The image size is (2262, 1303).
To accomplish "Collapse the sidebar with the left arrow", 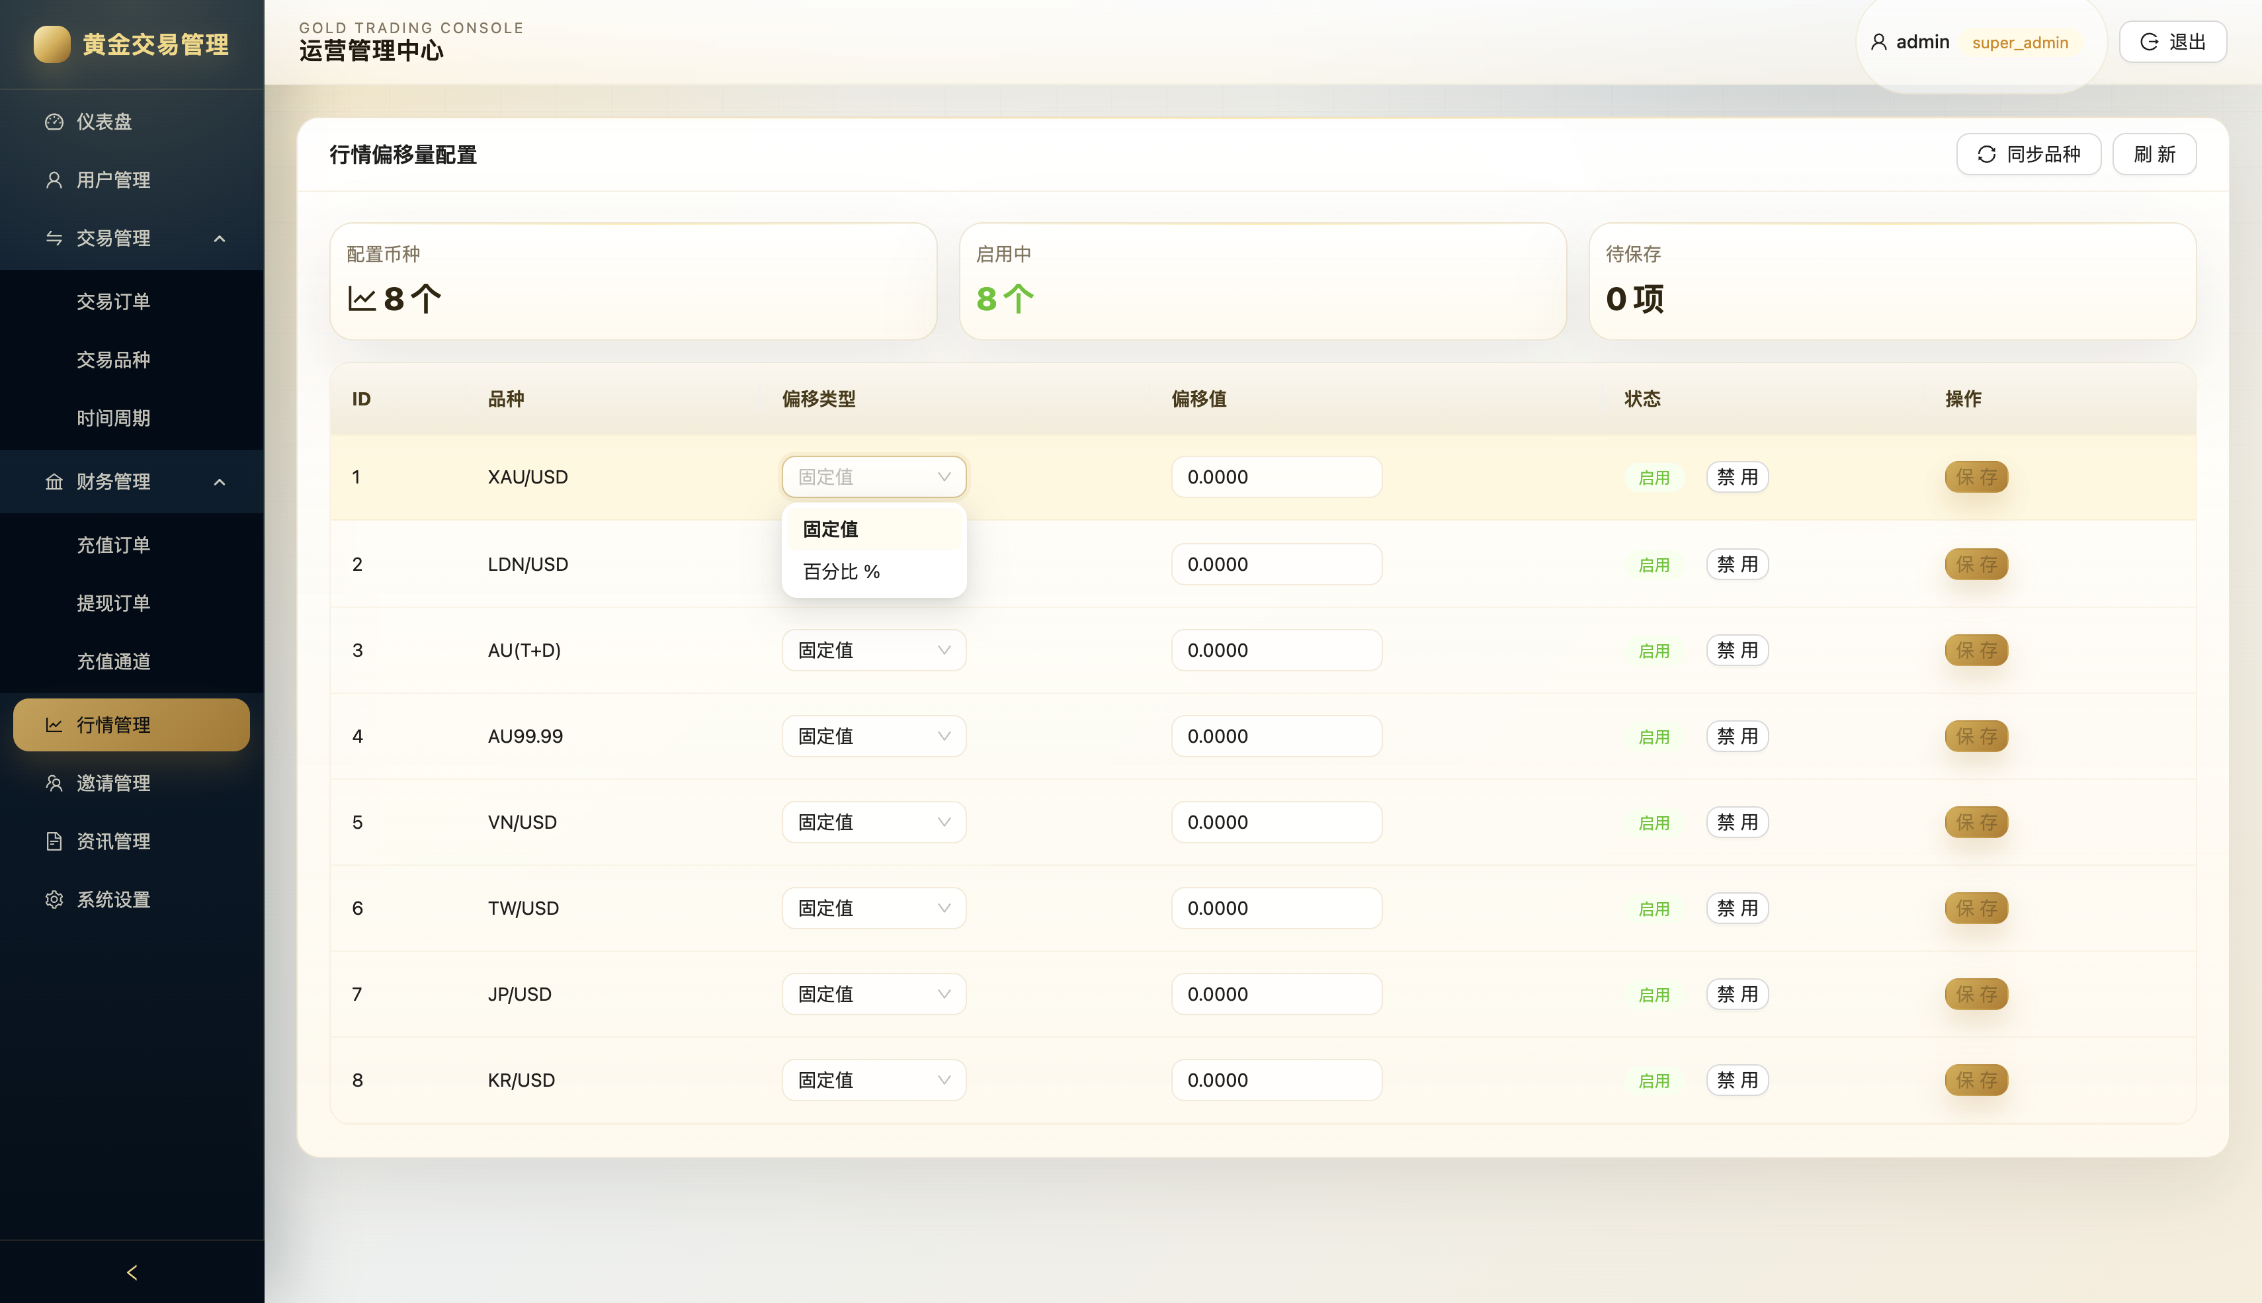I will [132, 1272].
